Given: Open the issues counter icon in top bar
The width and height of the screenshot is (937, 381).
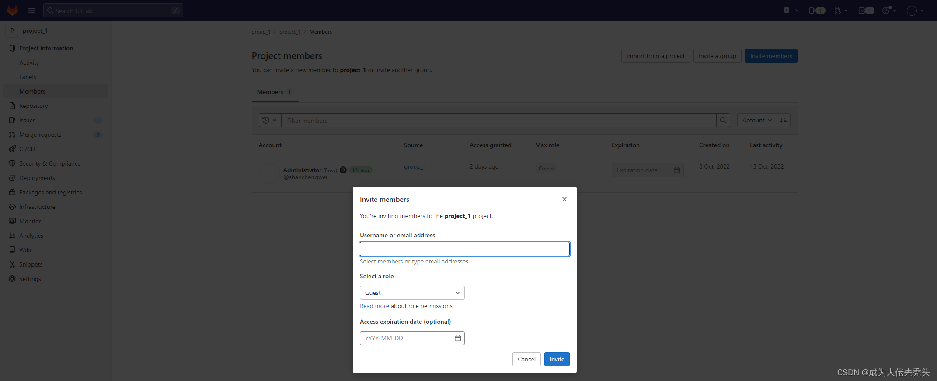Looking at the screenshot, I should 817,10.
